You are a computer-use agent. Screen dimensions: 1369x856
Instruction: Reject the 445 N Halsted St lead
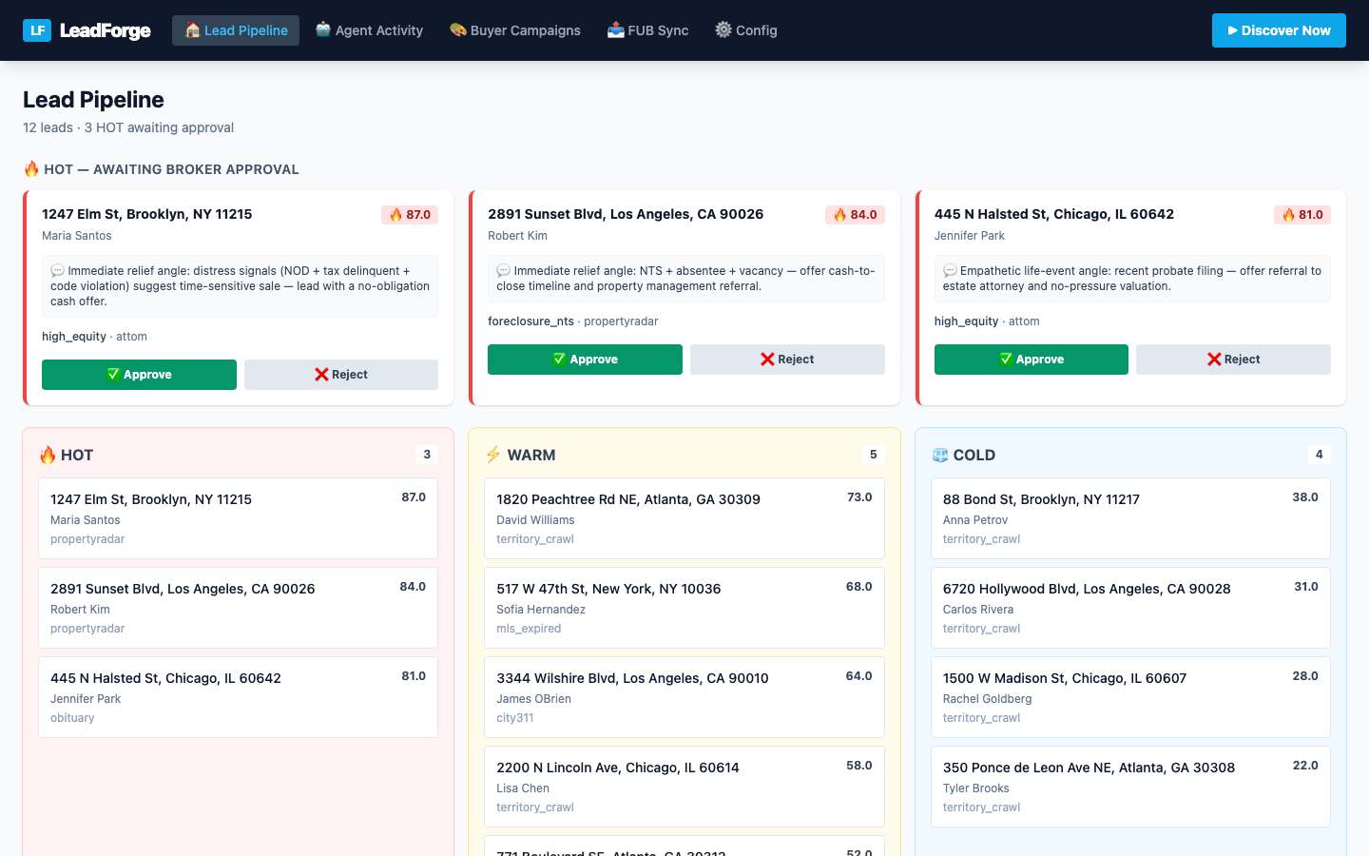[x=1233, y=360]
